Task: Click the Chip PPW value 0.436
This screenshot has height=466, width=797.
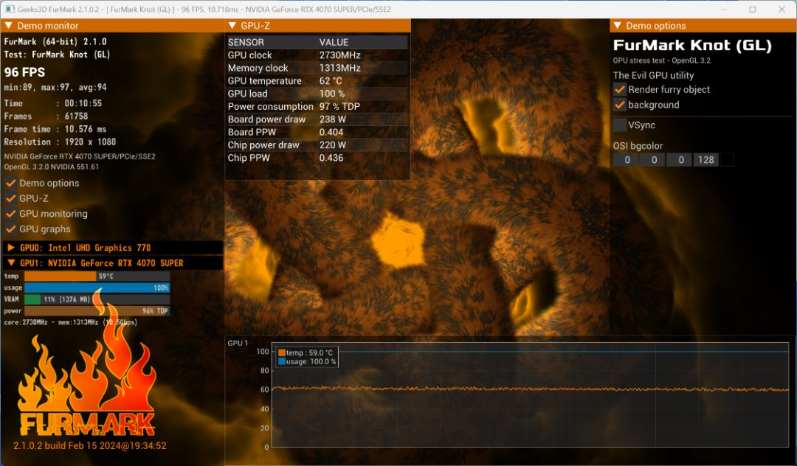Action: coord(331,158)
